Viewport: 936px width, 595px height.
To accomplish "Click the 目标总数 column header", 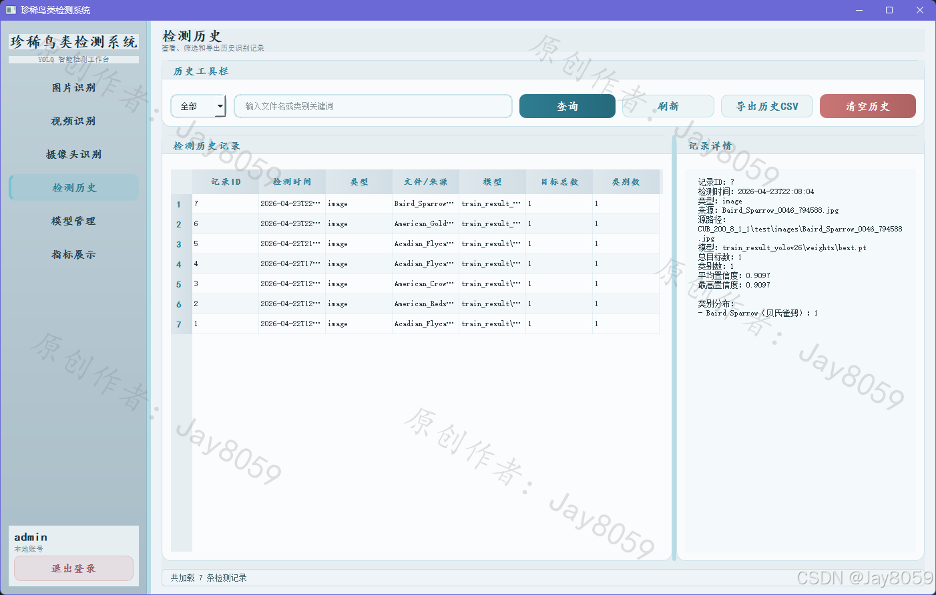I will [559, 181].
